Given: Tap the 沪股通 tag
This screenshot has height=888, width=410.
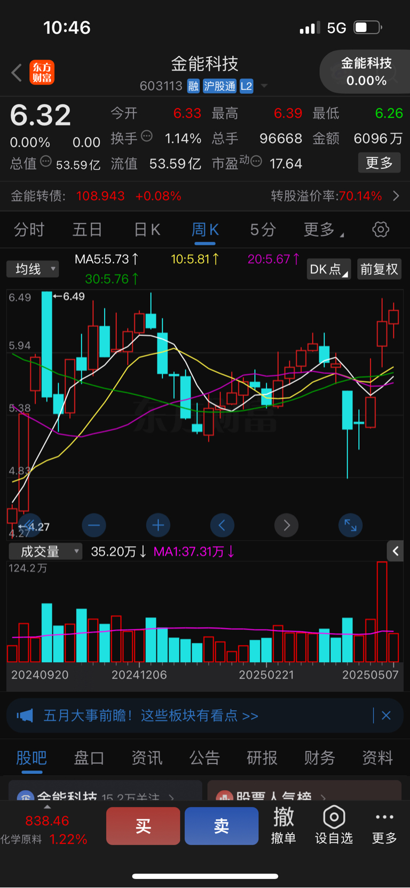Looking at the screenshot, I should (219, 86).
